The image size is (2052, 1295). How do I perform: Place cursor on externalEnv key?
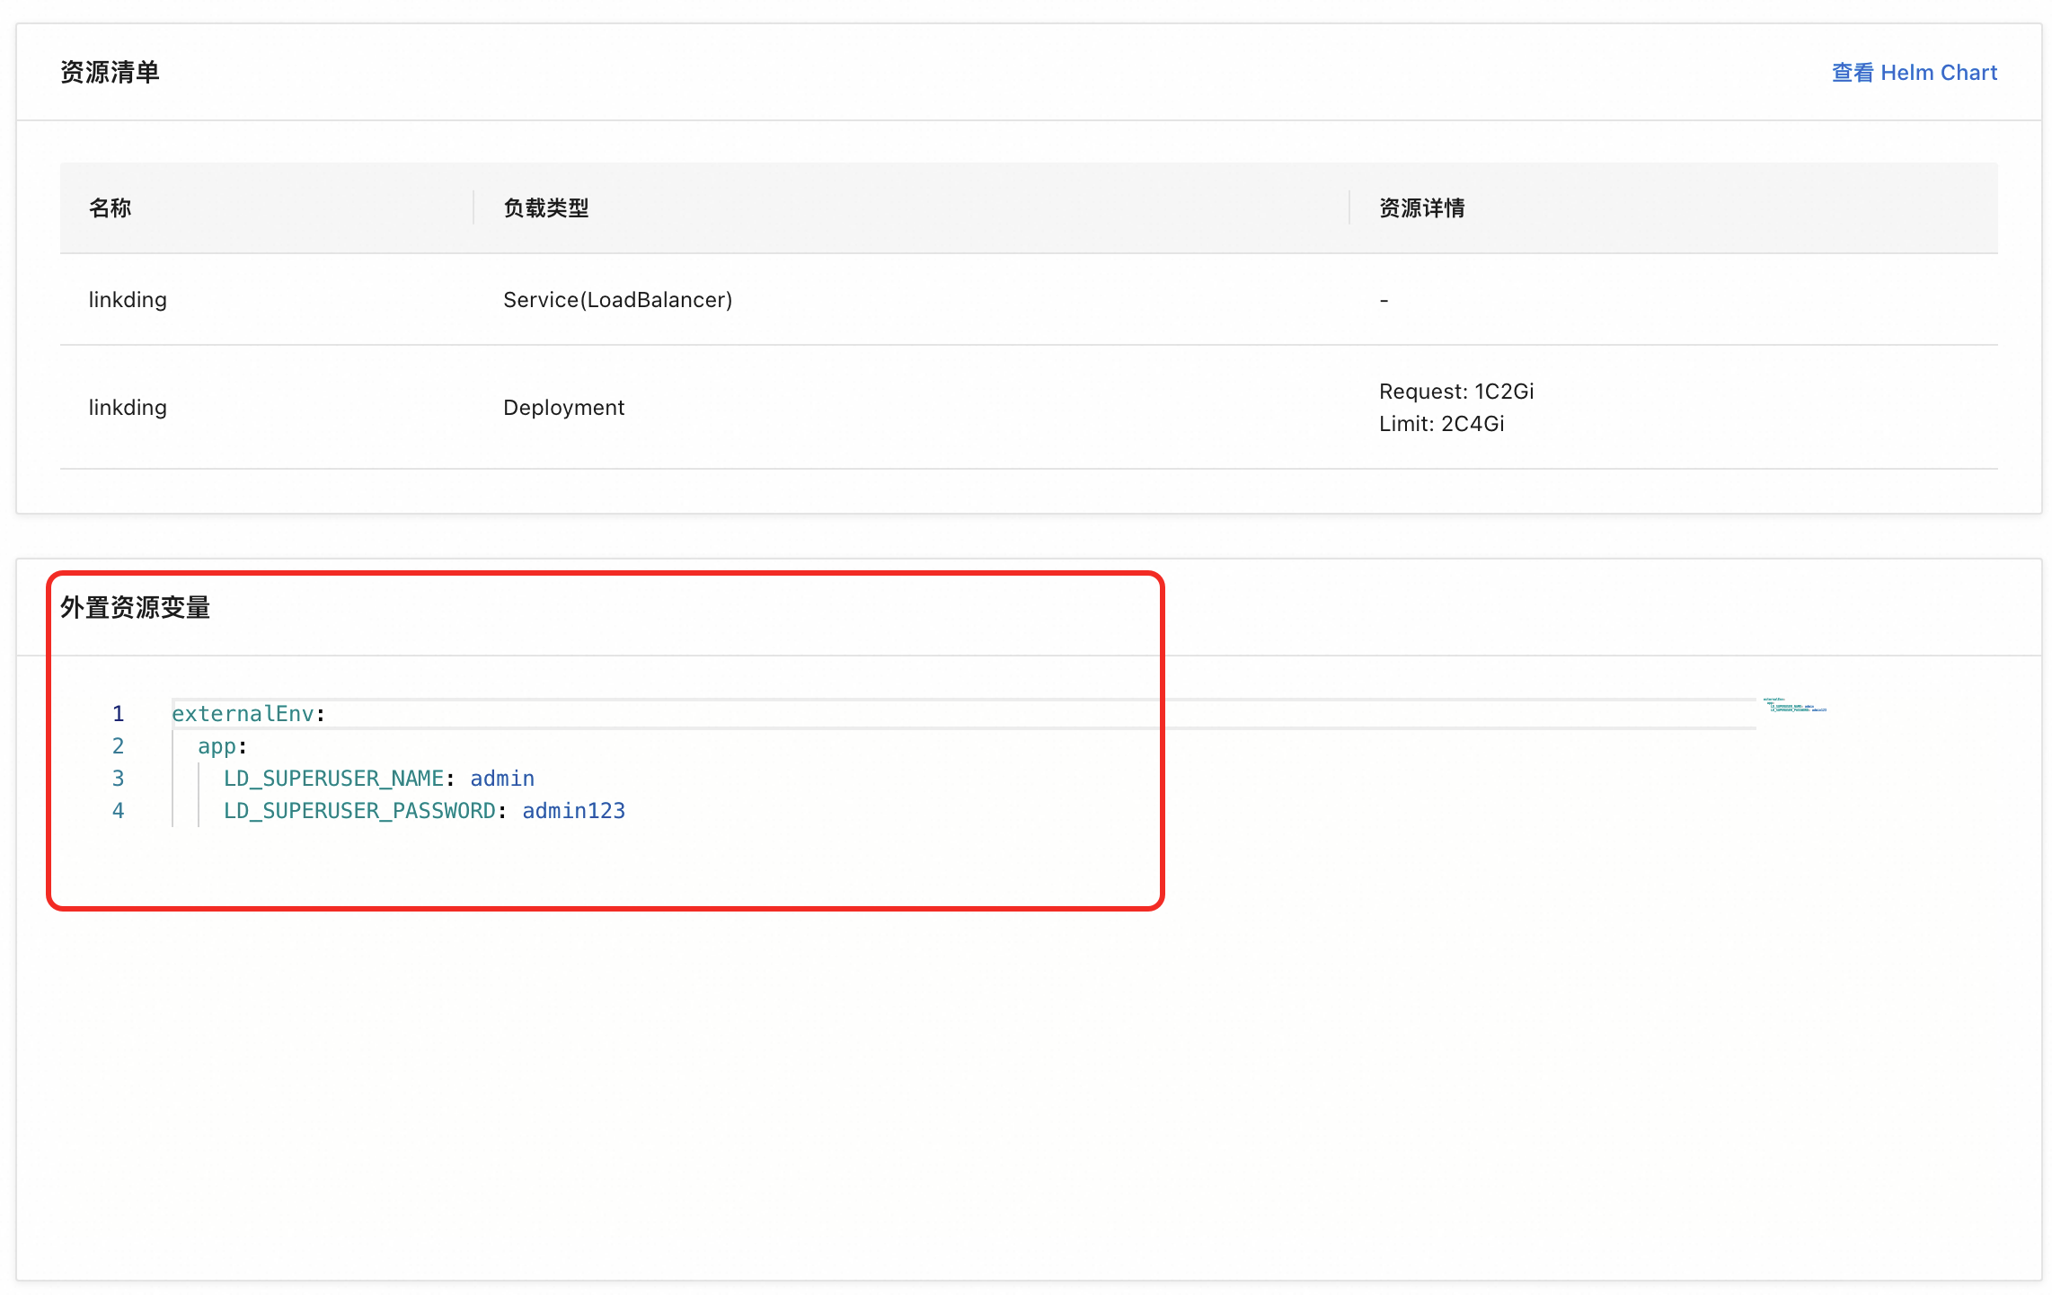tap(243, 714)
